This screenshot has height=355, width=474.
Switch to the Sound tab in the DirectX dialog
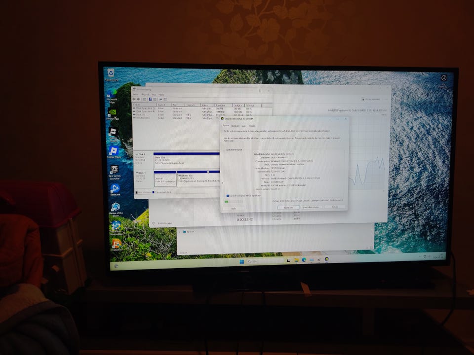[x=243, y=126]
